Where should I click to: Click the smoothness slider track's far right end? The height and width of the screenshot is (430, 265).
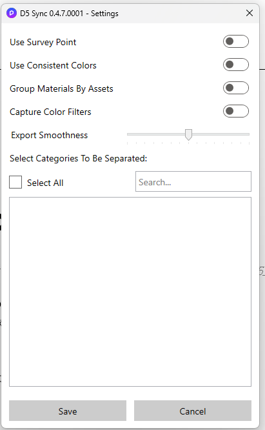click(248, 134)
